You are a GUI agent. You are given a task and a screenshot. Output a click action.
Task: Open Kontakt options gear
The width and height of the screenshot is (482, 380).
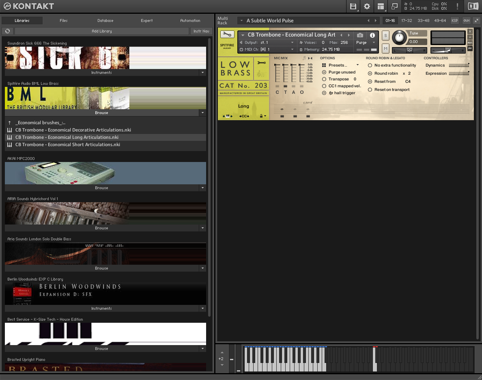367,6
